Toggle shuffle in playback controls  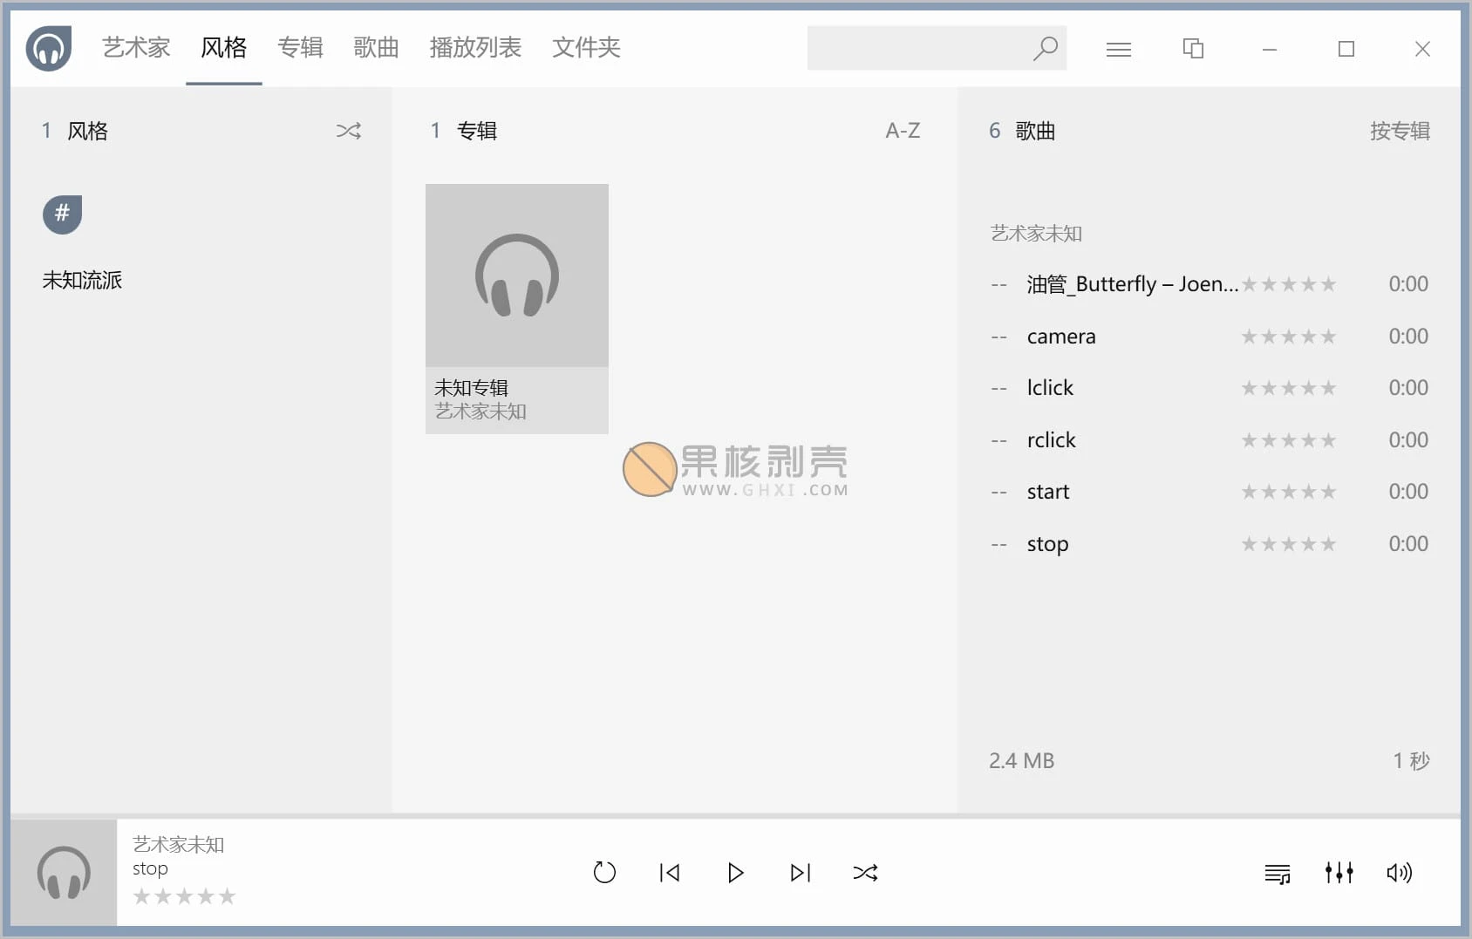click(x=865, y=873)
